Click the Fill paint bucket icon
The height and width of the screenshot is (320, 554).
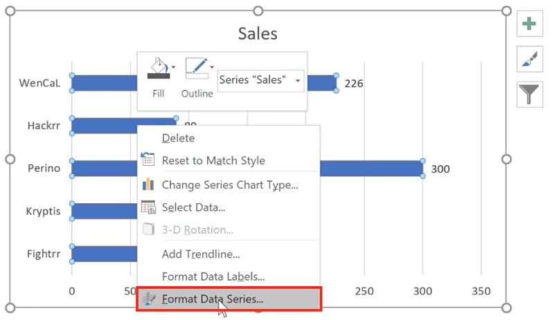pos(158,68)
